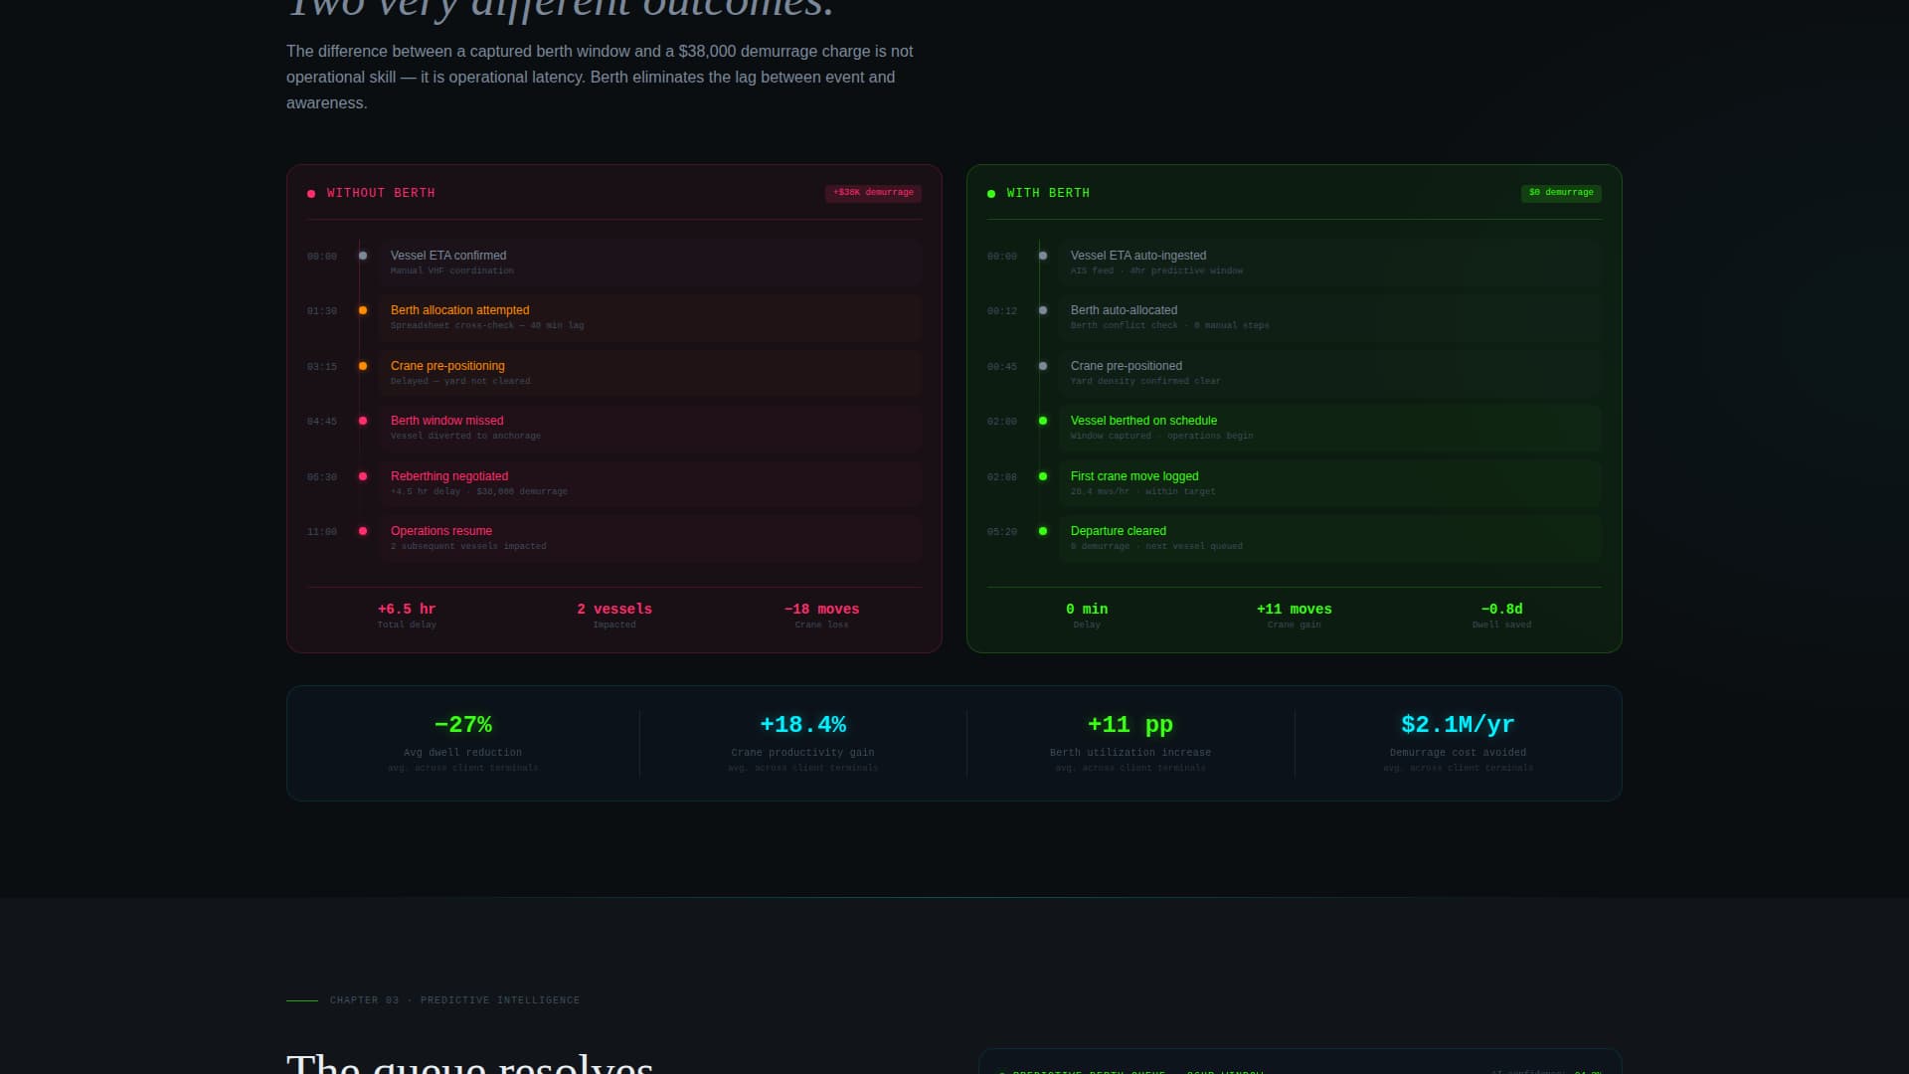
Task: Click the 2 subsequent vessels impacted subtitle
Action: pyautogui.click(x=468, y=547)
